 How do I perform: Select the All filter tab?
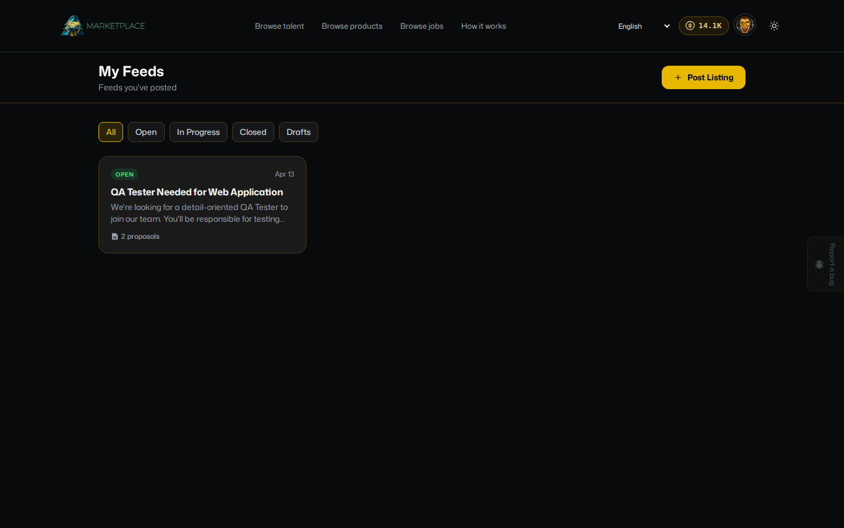111,132
